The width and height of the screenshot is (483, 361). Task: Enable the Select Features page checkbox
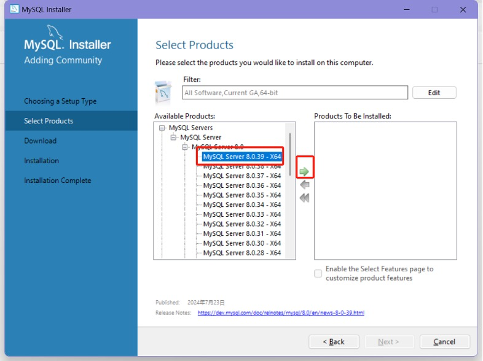point(318,274)
